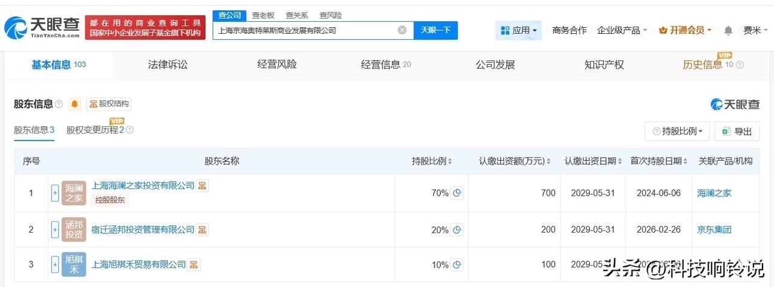This screenshot has width=774, height=287.
Task: Click the pie chart icon next to 70%
Action: [457, 193]
